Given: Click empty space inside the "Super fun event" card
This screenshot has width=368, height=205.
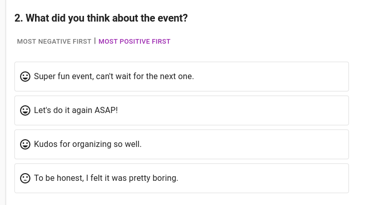Looking at the screenshot, I should coord(270,77).
